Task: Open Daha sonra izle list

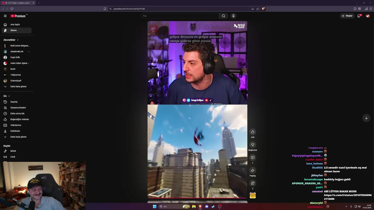Action: [16, 113]
